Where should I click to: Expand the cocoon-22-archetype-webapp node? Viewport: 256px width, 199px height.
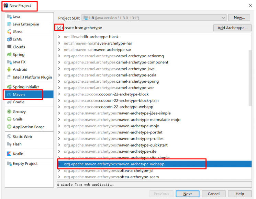[x=59, y=107]
